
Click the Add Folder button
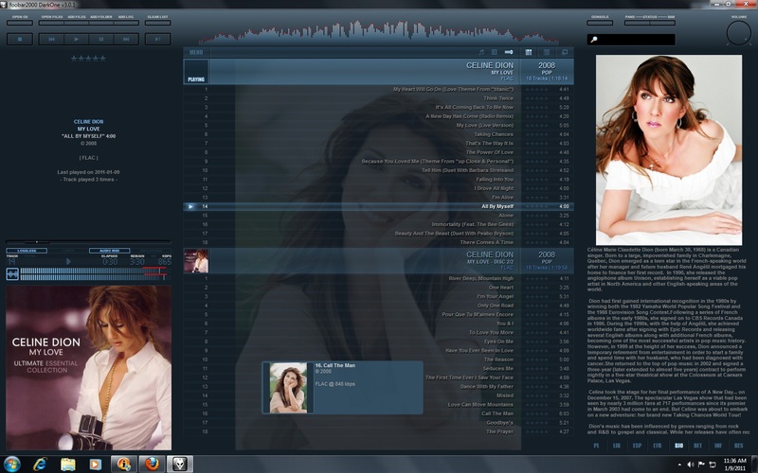[101, 22]
